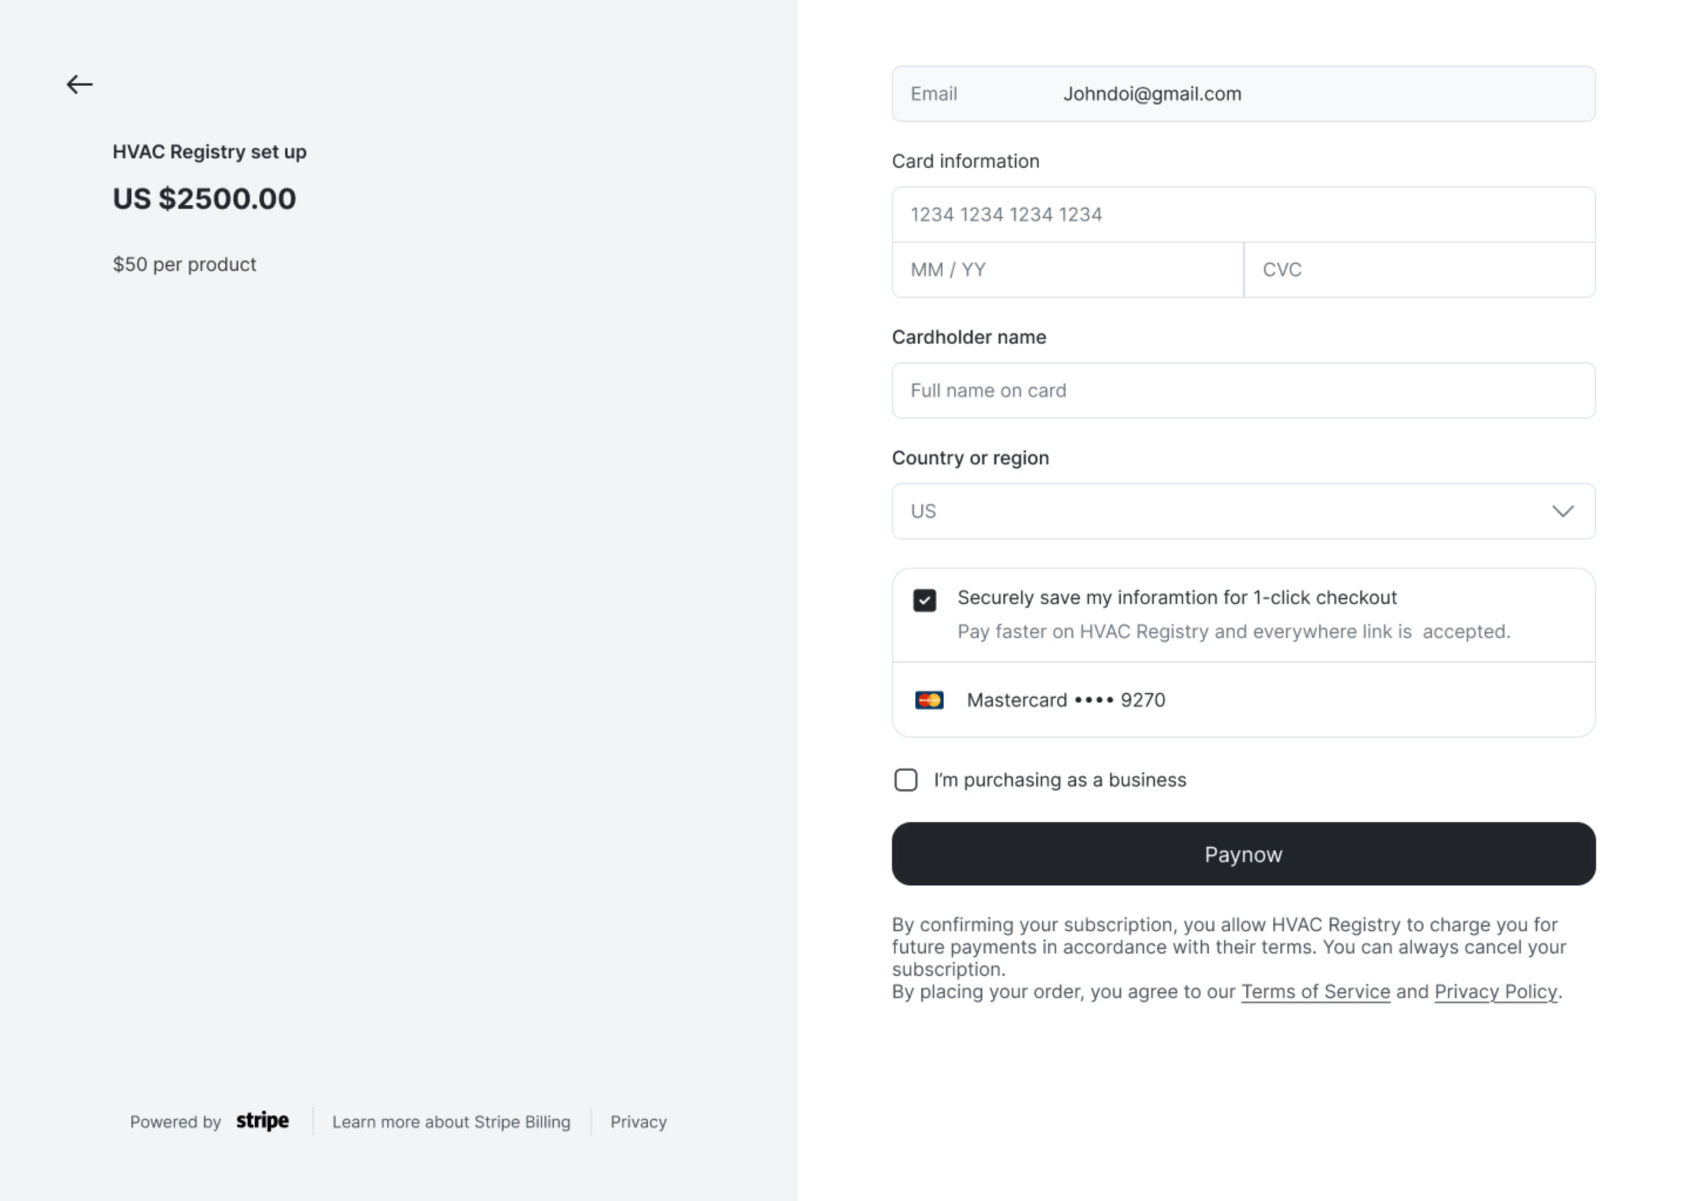
Task: Click the US $2500.00 price amount
Action: [204, 198]
